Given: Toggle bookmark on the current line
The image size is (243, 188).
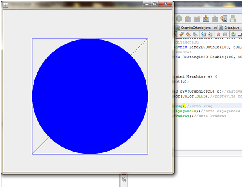Looking at the screenshot, I should coord(195,34).
